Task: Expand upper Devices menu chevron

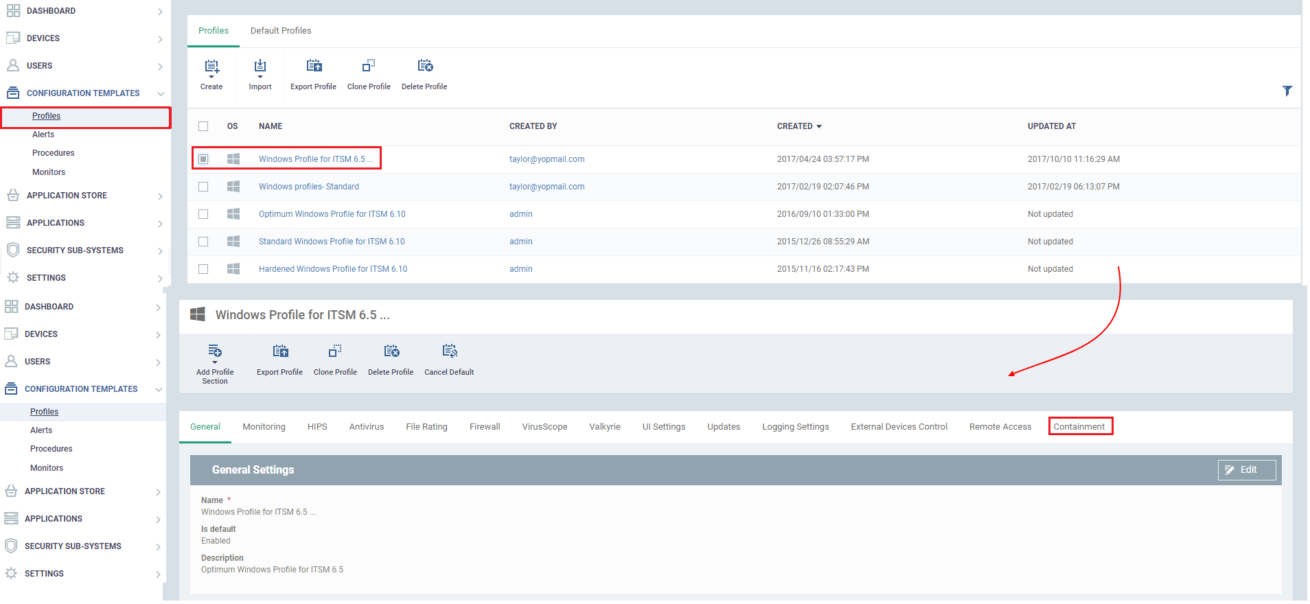Action: (160, 39)
